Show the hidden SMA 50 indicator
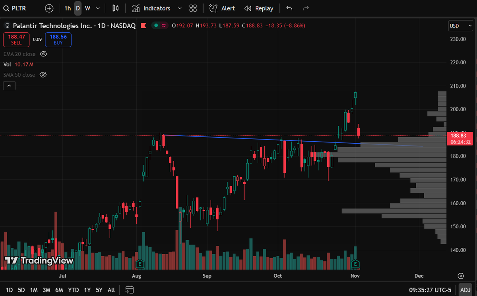The height and width of the screenshot is (296, 477). [43, 75]
